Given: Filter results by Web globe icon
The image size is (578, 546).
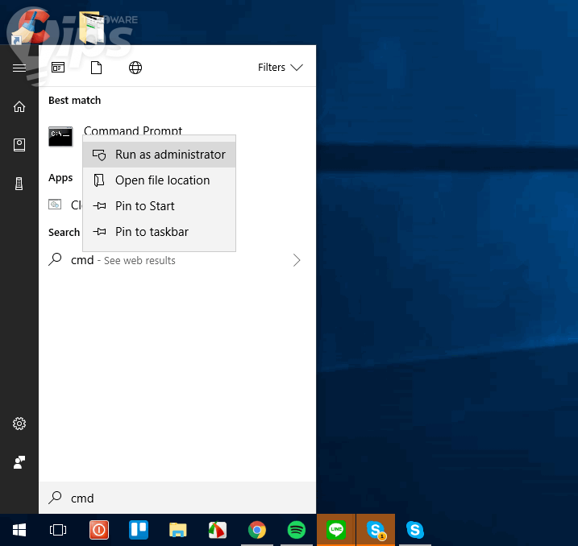Looking at the screenshot, I should 135,68.
